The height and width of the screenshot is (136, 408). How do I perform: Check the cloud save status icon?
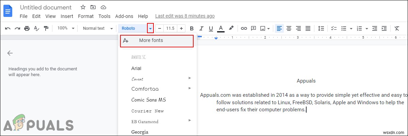103,7
